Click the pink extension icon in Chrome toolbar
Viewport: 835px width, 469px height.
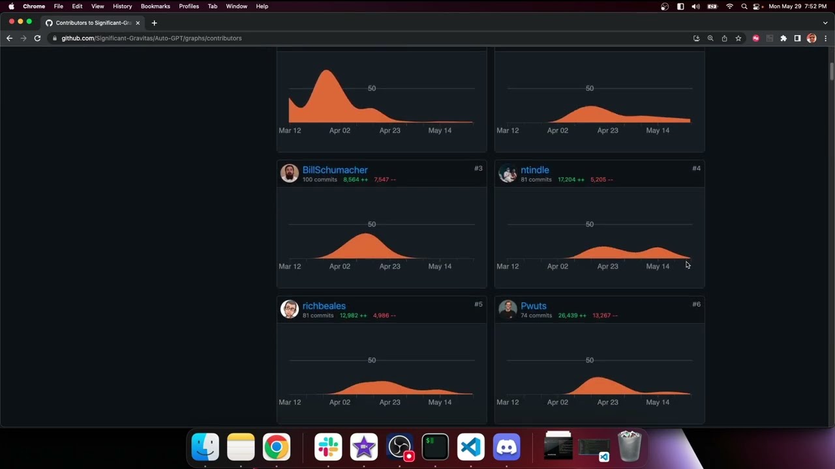click(756, 38)
